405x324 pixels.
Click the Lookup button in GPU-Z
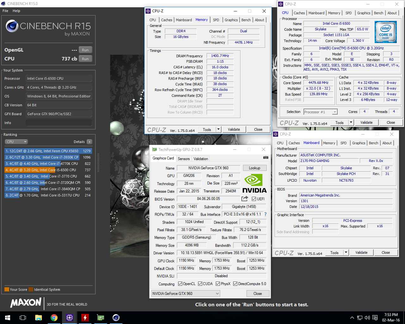tap(255, 168)
